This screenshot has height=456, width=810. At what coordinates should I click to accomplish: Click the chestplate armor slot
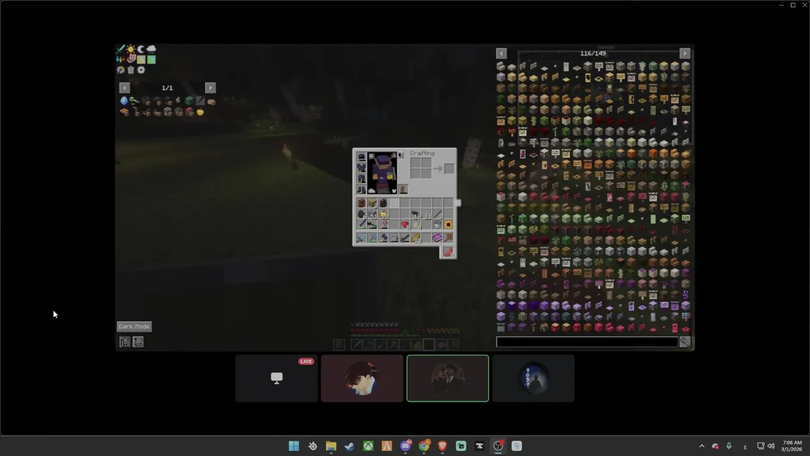coord(361,168)
